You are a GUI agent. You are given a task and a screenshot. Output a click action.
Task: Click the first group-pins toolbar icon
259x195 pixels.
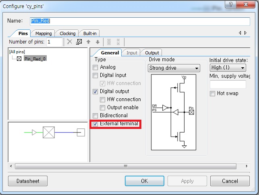tap(109, 42)
